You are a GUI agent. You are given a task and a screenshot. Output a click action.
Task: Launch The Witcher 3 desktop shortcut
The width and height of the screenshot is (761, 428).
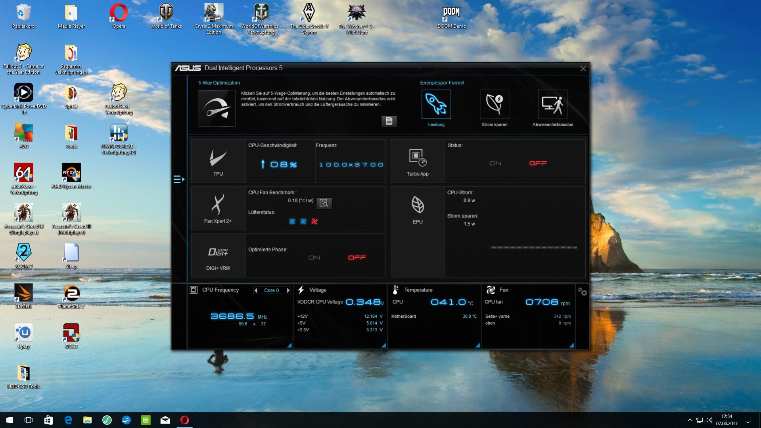[x=357, y=19]
